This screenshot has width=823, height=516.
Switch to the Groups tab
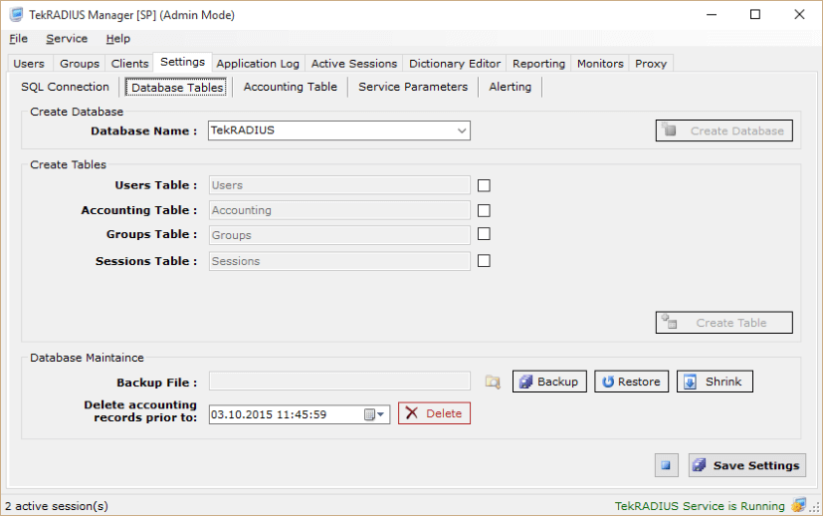point(80,64)
